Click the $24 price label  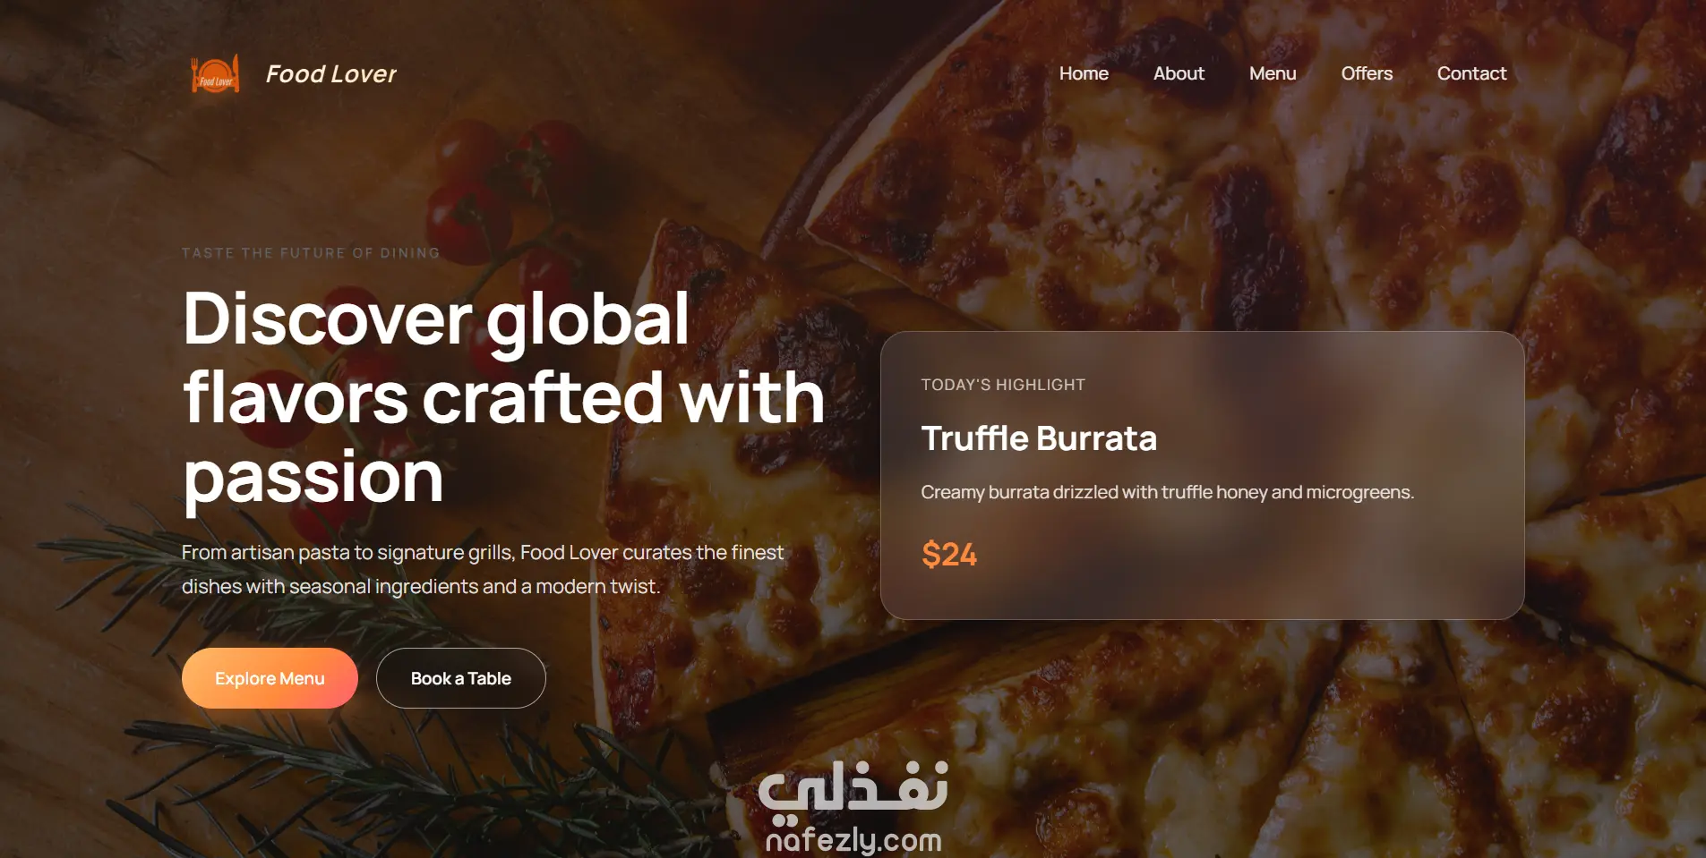tap(949, 554)
